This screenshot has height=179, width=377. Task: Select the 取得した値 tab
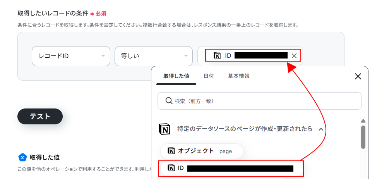pos(176,76)
